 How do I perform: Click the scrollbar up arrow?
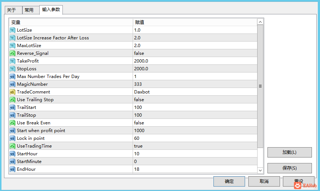pos(260,22)
